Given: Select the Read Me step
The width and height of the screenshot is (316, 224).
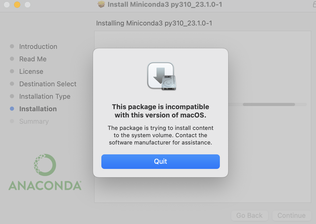Looking at the screenshot, I should (33, 59).
